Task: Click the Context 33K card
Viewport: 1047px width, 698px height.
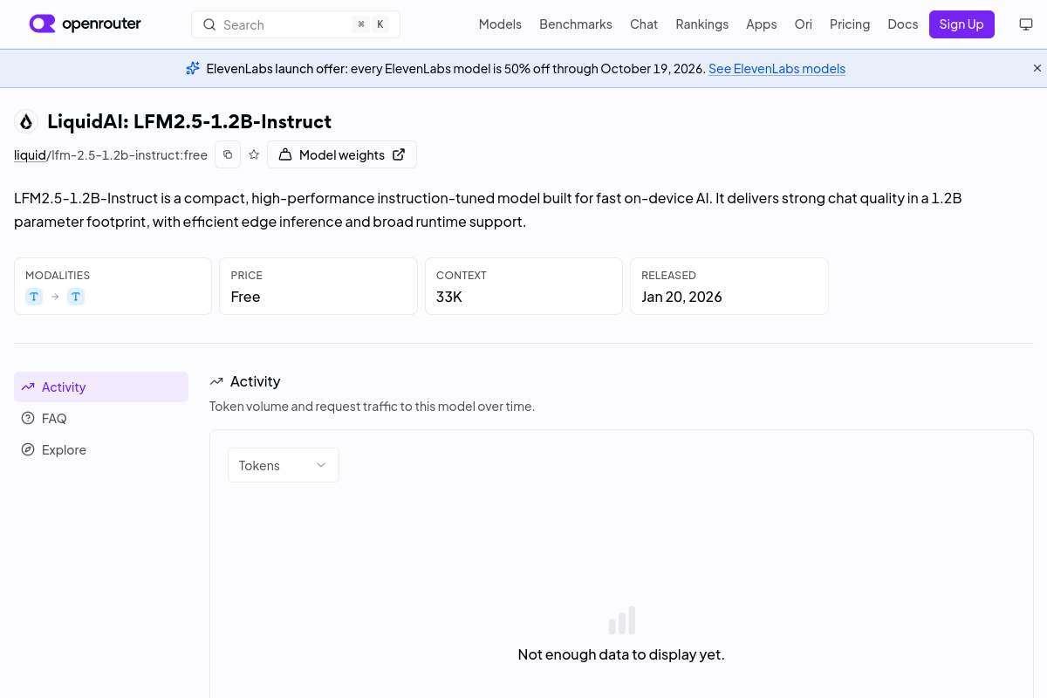Action: (523, 286)
